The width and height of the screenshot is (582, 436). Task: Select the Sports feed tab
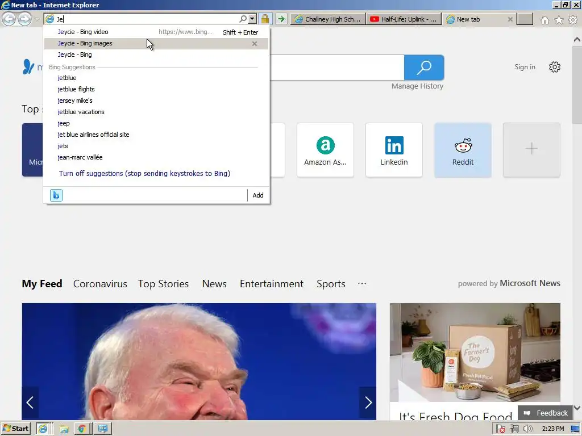(331, 284)
